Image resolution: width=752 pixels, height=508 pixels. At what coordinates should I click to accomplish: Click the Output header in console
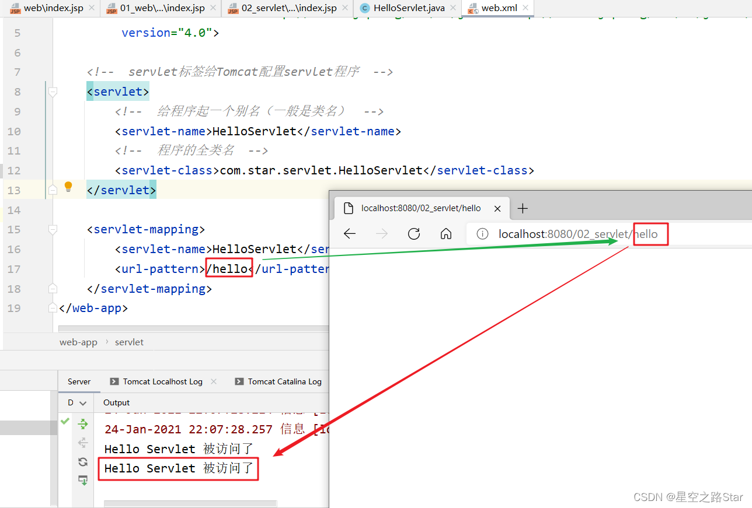pyautogui.click(x=116, y=402)
